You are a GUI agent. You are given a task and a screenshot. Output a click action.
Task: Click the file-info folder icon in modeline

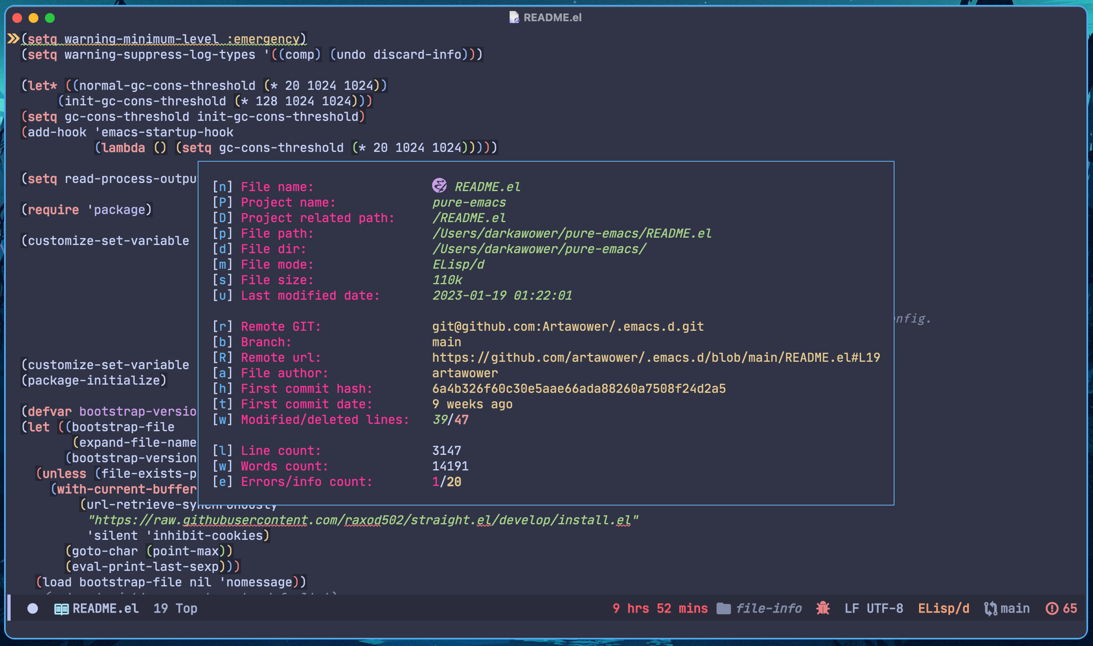click(723, 608)
